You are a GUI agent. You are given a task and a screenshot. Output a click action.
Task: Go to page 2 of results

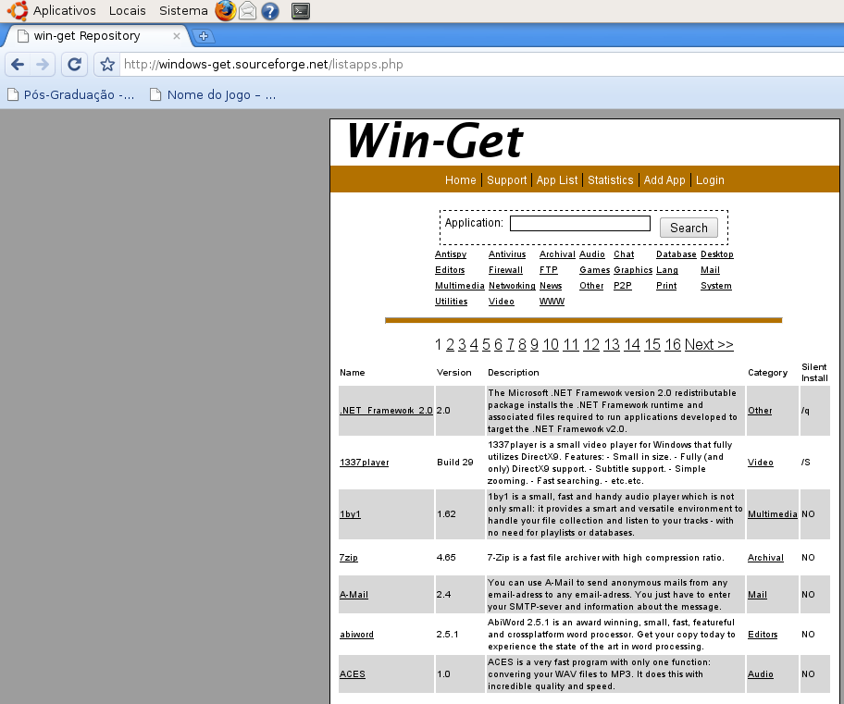coord(450,344)
